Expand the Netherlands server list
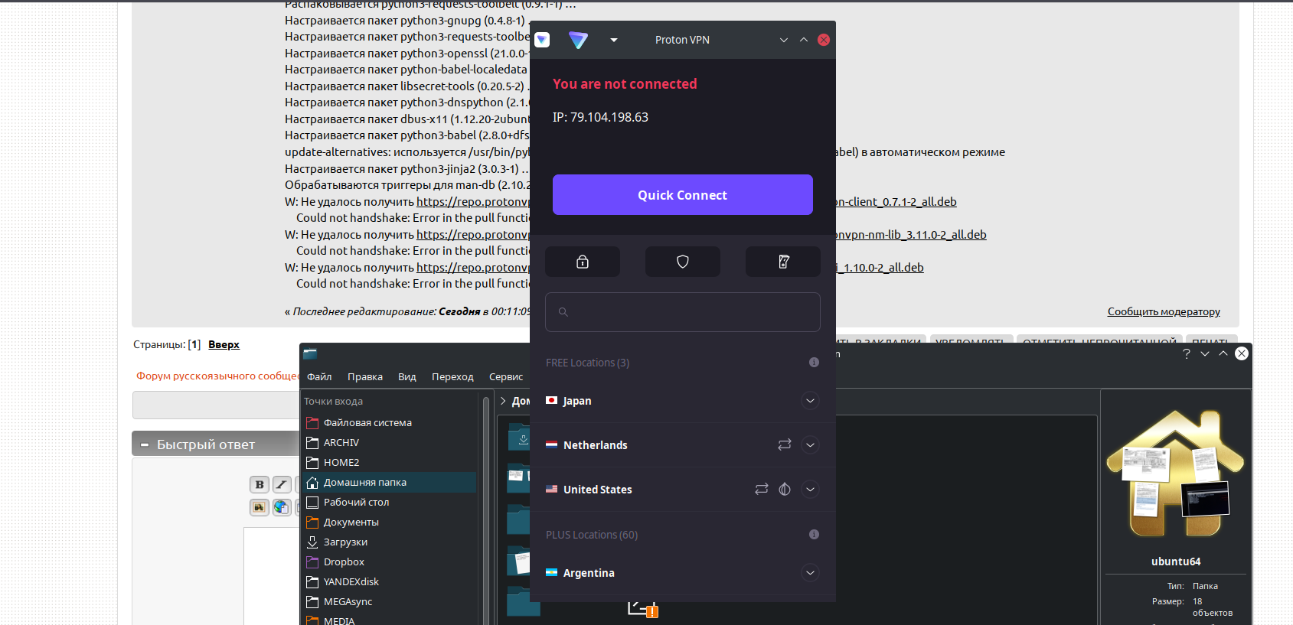This screenshot has width=1293, height=625. click(810, 445)
